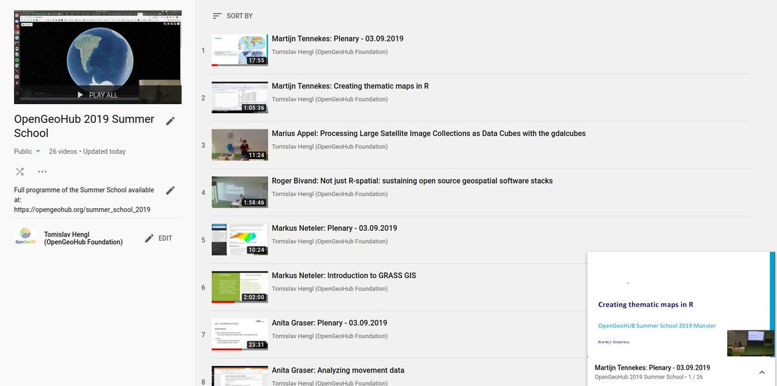Open video Creating thematic maps in R
The height and width of the screenshot is (386, 777).
(350, 86)
